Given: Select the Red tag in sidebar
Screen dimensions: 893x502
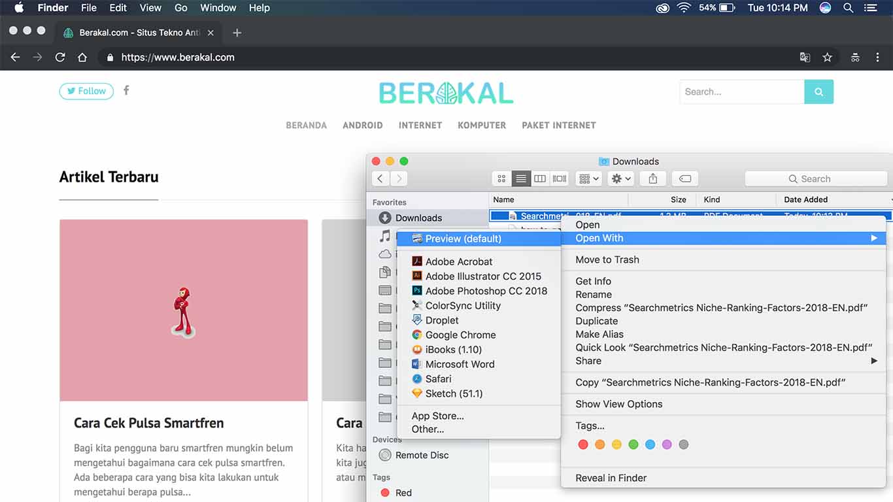Looking at the screenshot, I should (396, 493).
